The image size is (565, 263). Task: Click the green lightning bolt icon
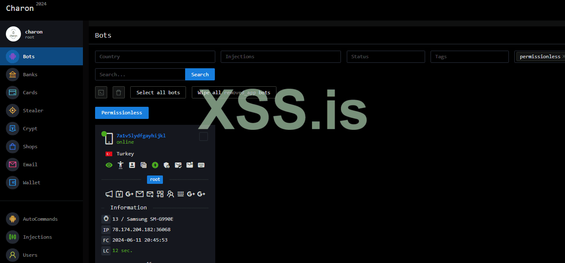[x=155, y=165]
